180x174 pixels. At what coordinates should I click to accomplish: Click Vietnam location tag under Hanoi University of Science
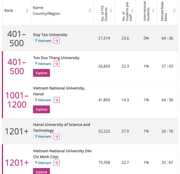click(43, 136)
